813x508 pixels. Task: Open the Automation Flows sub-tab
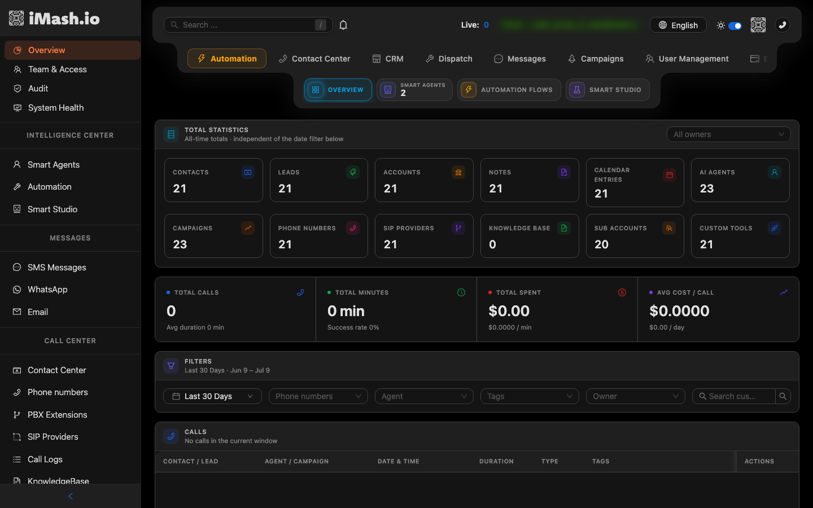pyautogui.click(x=509, y=90)
